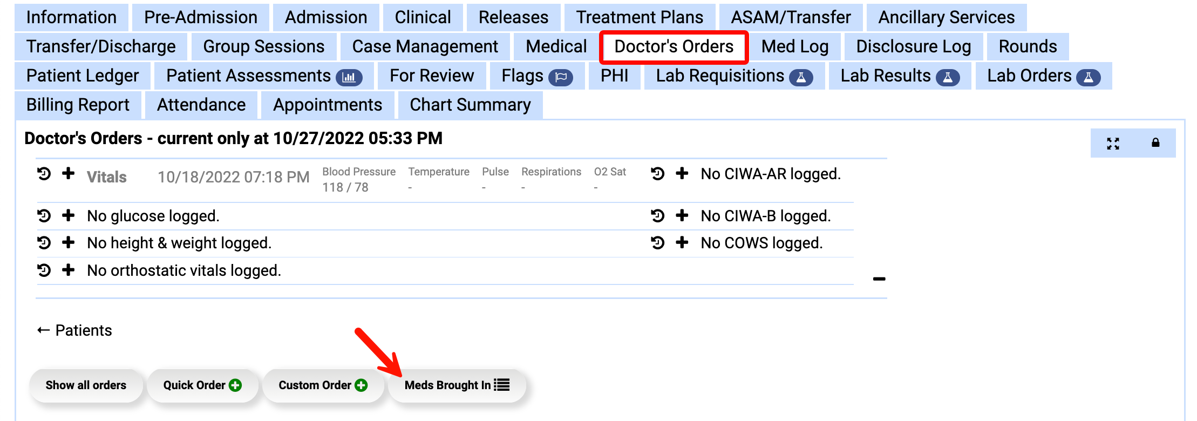Add height & weight with plus icon

(x=68, y=243)
